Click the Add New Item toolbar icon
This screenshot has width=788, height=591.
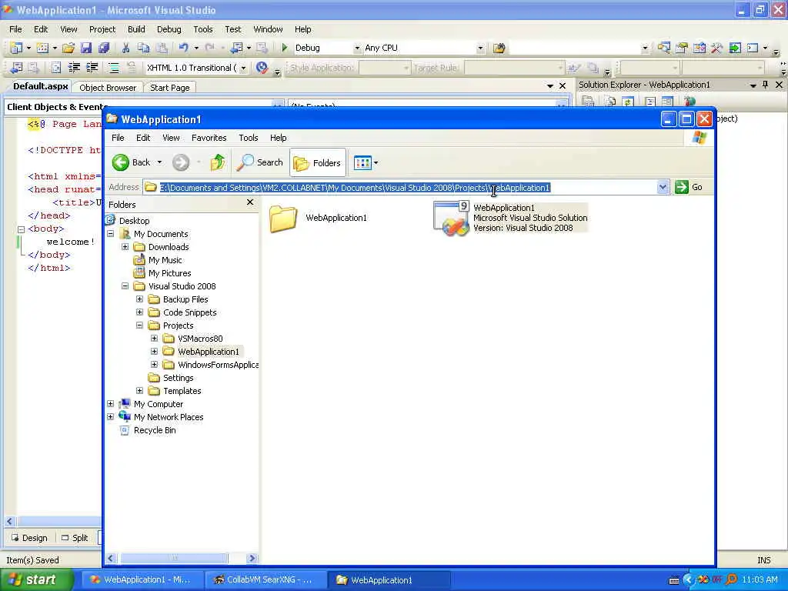[x=43, y=48]
